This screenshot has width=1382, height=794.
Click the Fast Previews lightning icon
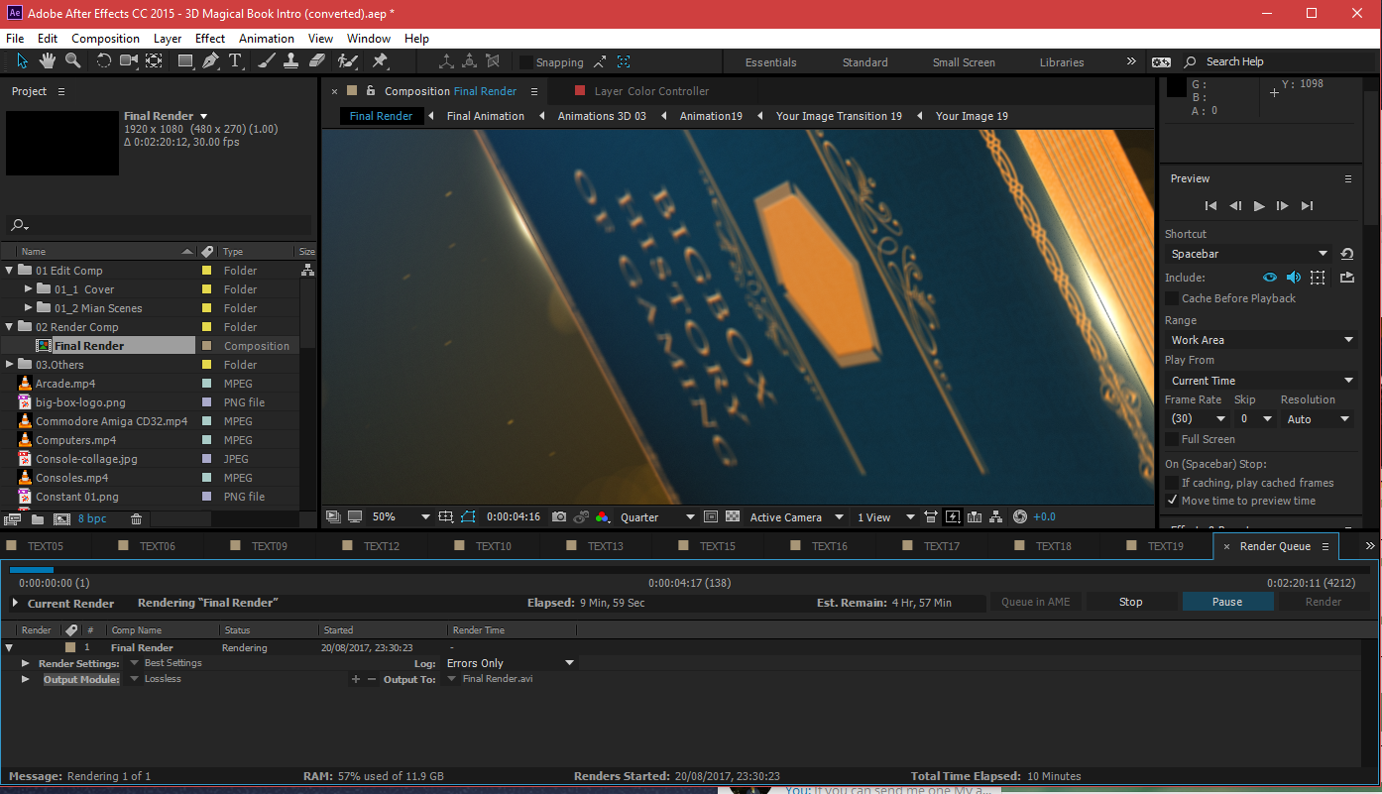pyautogui.click(x=953, y=517)
